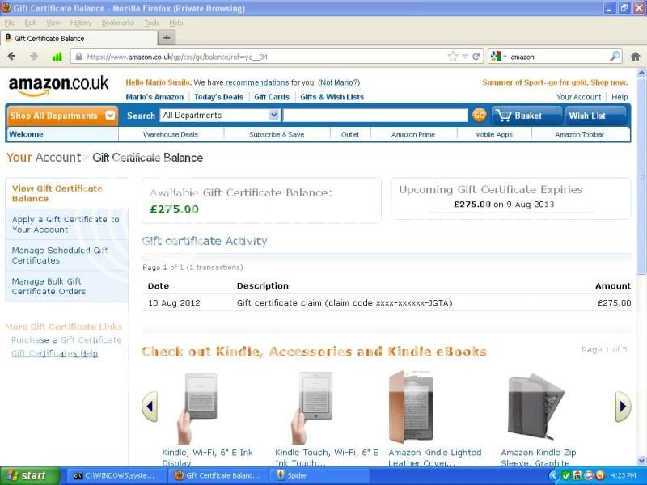Switch to Spider taskbar window
Image resolution: width=647 pixels, height=485 pixels.
(319, 476)
